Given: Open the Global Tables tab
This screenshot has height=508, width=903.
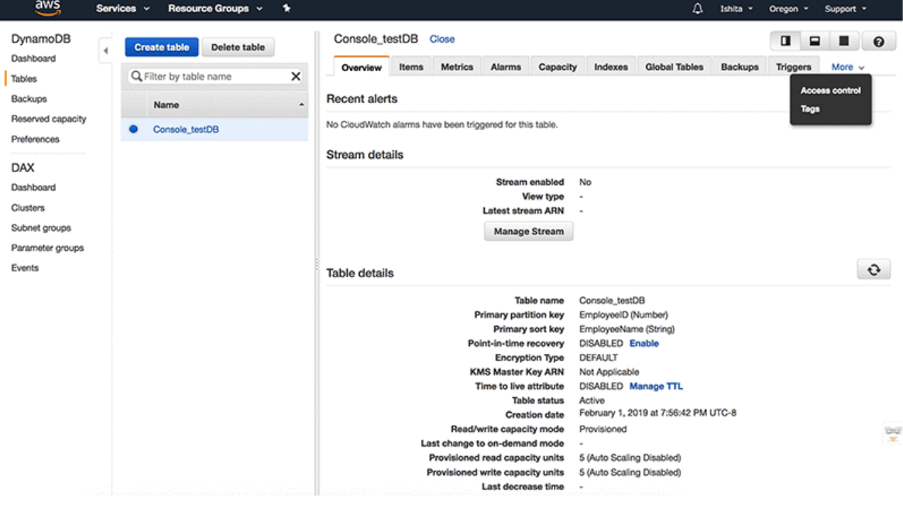Looking at the screenshot, I should (674, 67).
